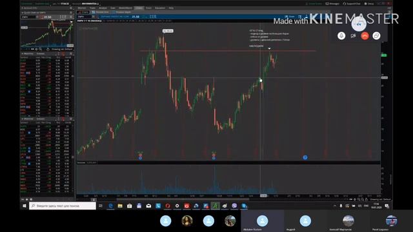Switch to the Trade tab
Viewport: 413px width, 232px height.
[92, 8]
